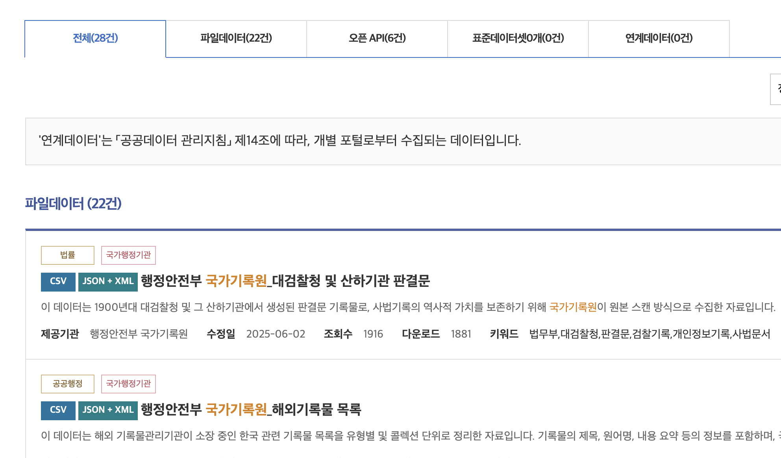Click the JSON + XML badge on 해외기록물 dataset

107,410
